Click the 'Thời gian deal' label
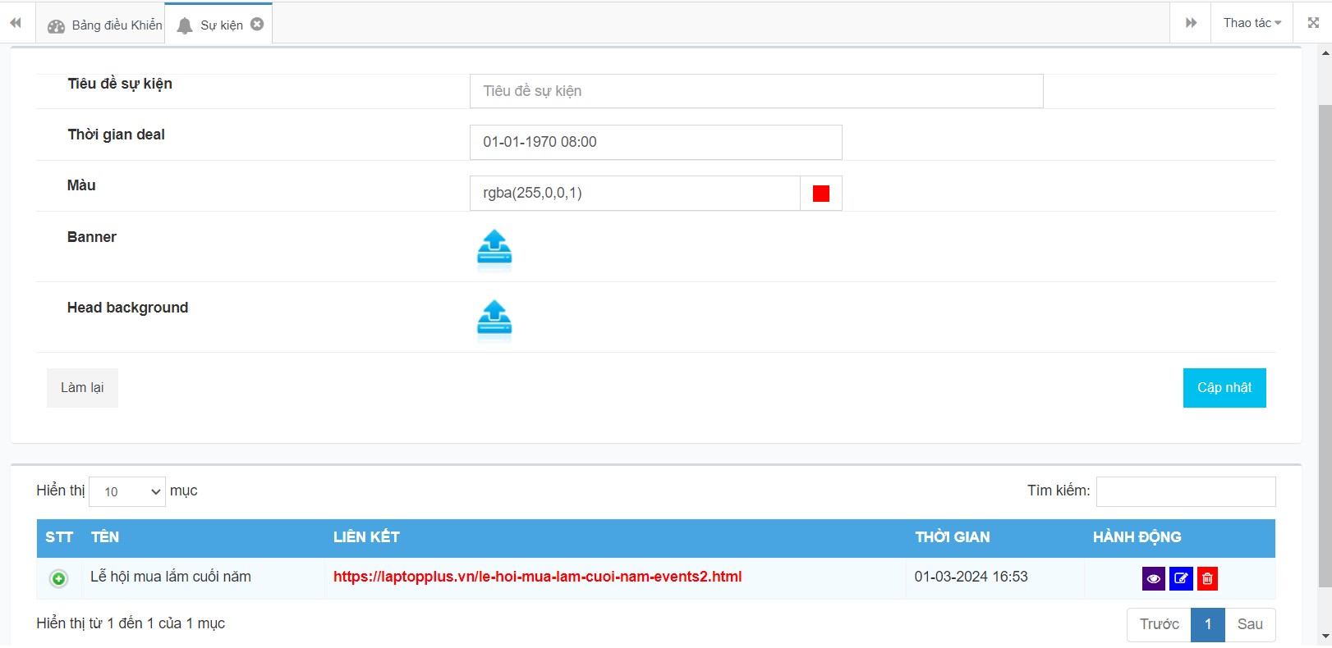This screenshot has height=648, width=1332. (x=116, y=135)
